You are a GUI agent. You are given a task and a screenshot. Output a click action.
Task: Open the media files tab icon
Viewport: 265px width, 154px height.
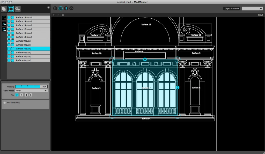click(4, 9)
